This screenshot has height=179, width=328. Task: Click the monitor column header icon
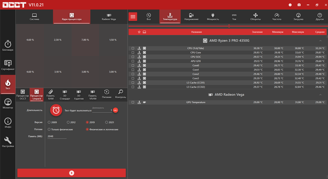[x=144, y=32]
